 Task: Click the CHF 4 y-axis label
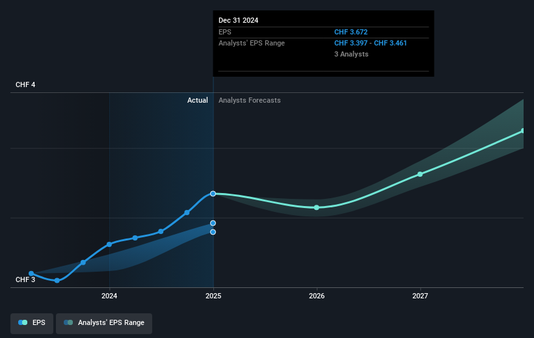(25, 84)
